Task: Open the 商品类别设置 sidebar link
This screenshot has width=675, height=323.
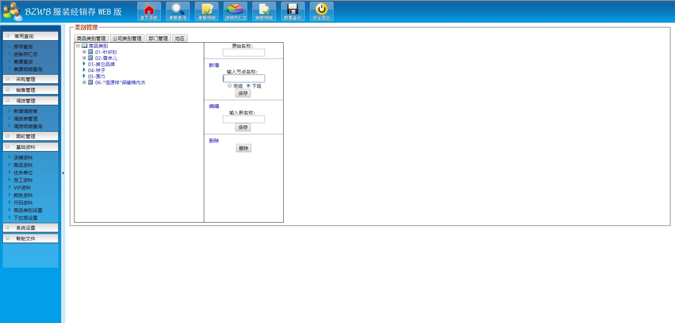Action: [28, 210]
